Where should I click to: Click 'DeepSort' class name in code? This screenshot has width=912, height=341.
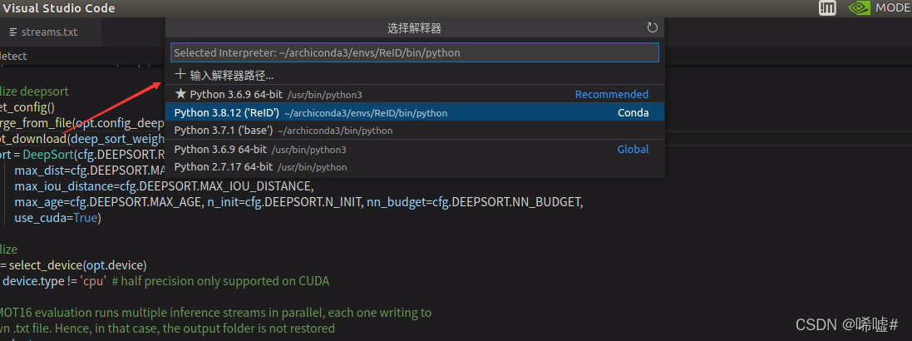(47, 156)
